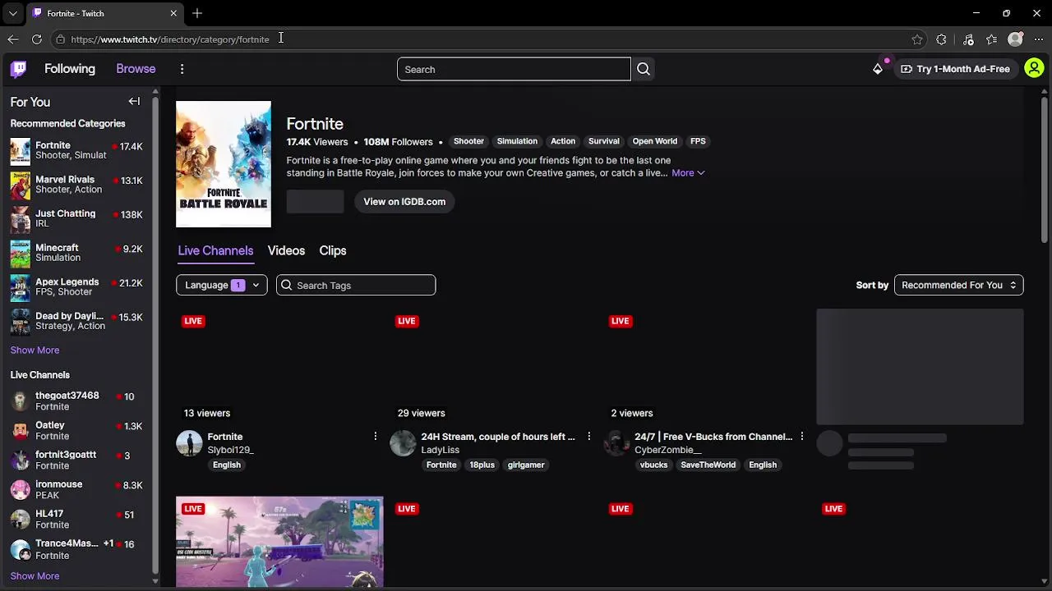Open the Recommended For You sort dropdown
Screen dimensions: 1052x591
tap(958, 286)
